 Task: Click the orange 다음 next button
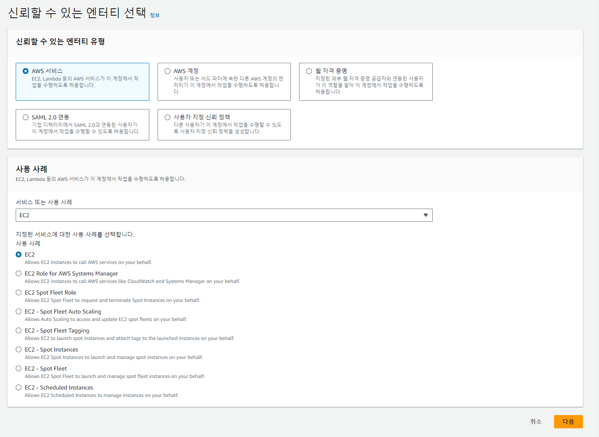click(x=568, y=421)
